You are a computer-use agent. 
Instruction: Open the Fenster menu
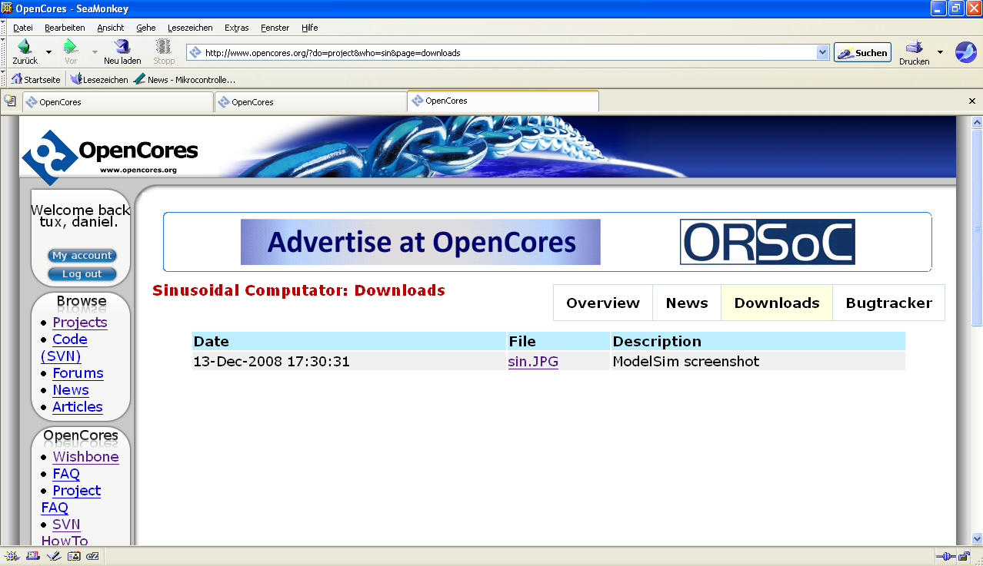click(275, 28)
